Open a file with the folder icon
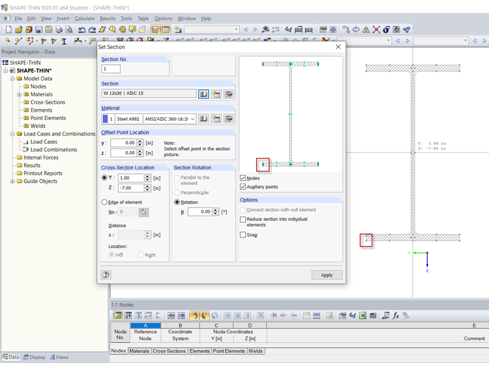 (x=19, y=30)
